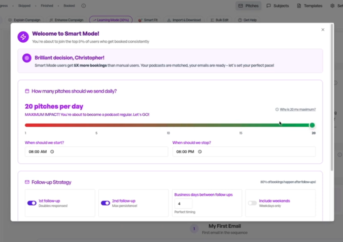Click the Settings gear icon
343x242 pixels.
(332, 6)
